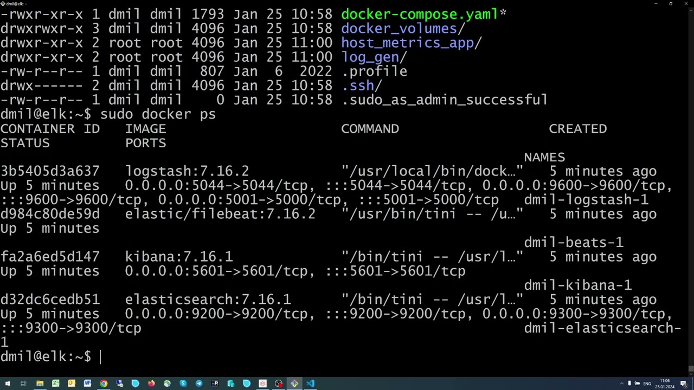Click the CREATED column header
The image size is (694, 390).
click(577, 128)
